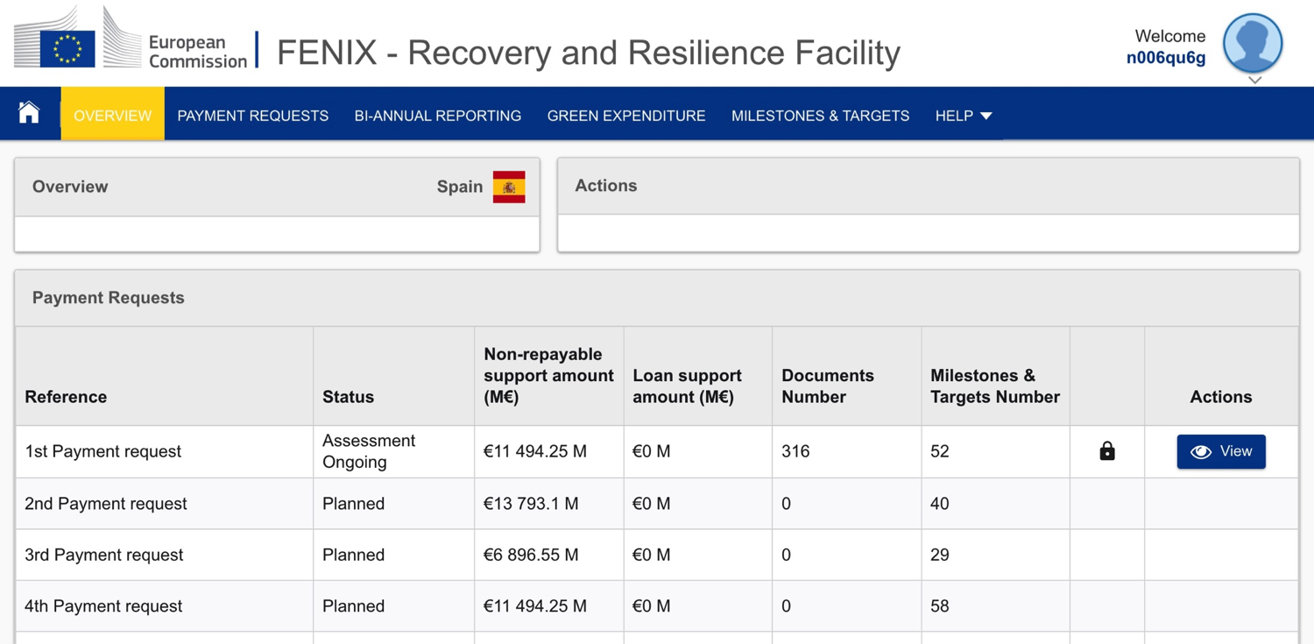The width and height of the screenshot is (1314, 644).
Task: Expand the chevron below the avatar
Action: pos(1254,81)
